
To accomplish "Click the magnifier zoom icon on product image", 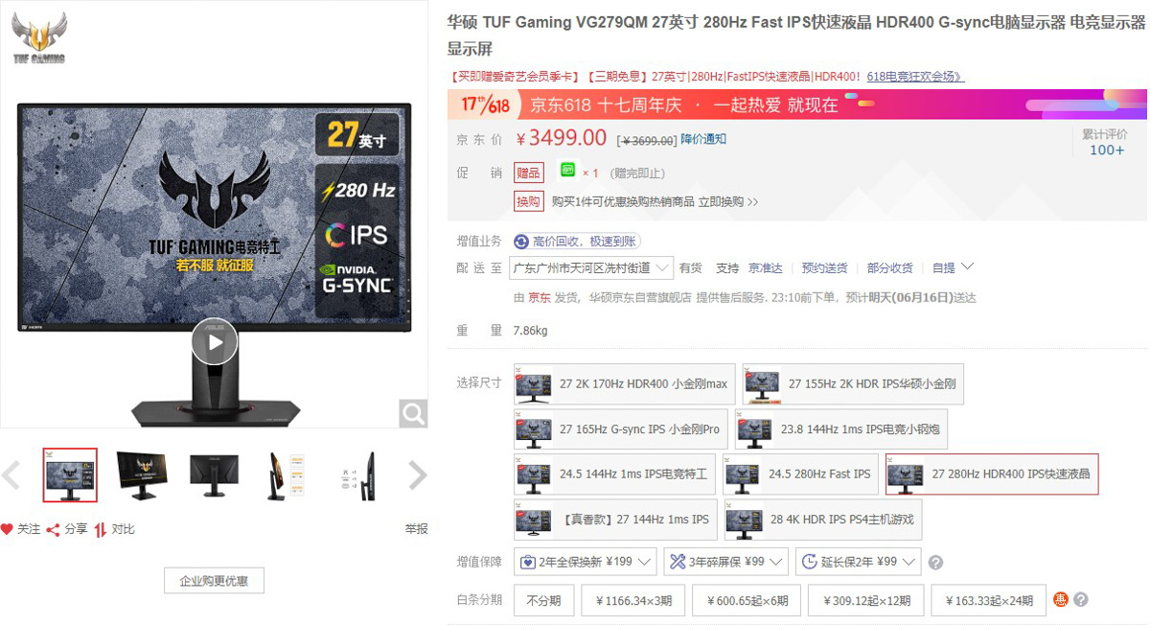I will pos(413,413).
